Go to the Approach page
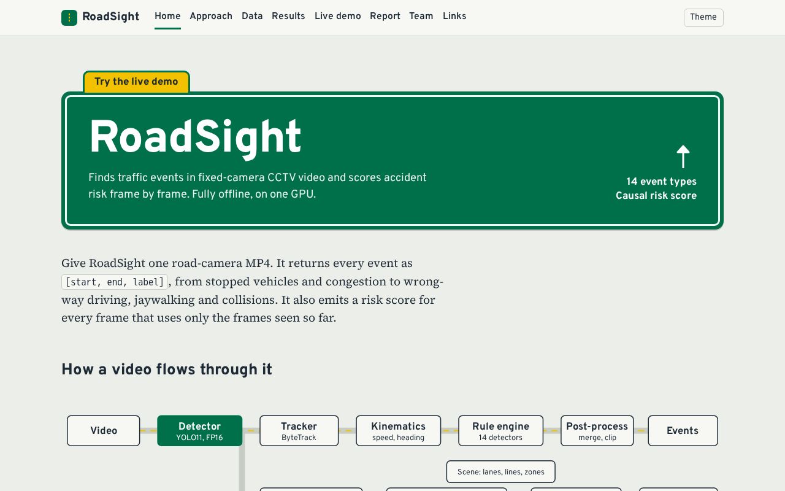 [211, 17]
